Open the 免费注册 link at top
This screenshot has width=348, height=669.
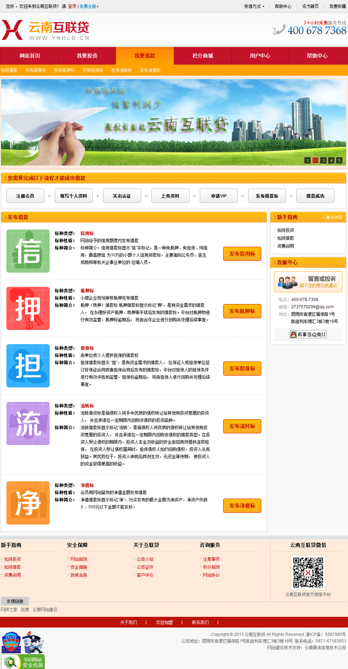point(88,6)
